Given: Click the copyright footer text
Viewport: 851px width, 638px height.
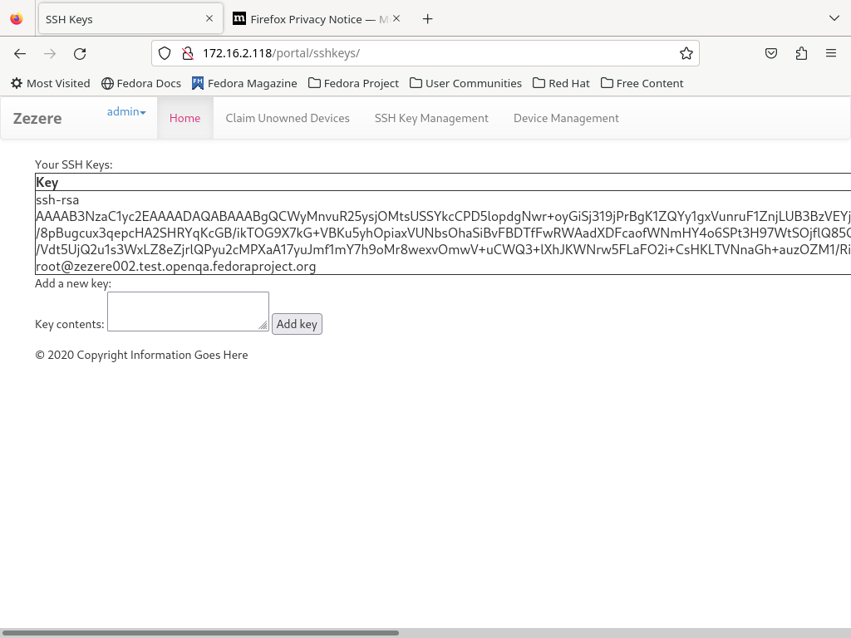Looking at the screenshot, I should (x=141, y=355).
